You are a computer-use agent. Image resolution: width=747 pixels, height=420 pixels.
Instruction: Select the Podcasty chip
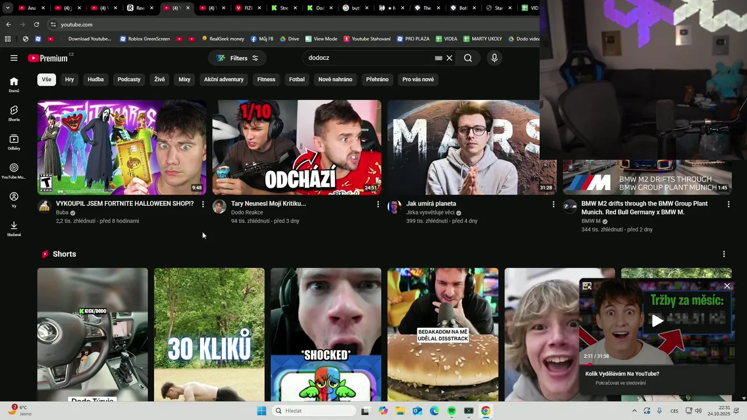129,79
